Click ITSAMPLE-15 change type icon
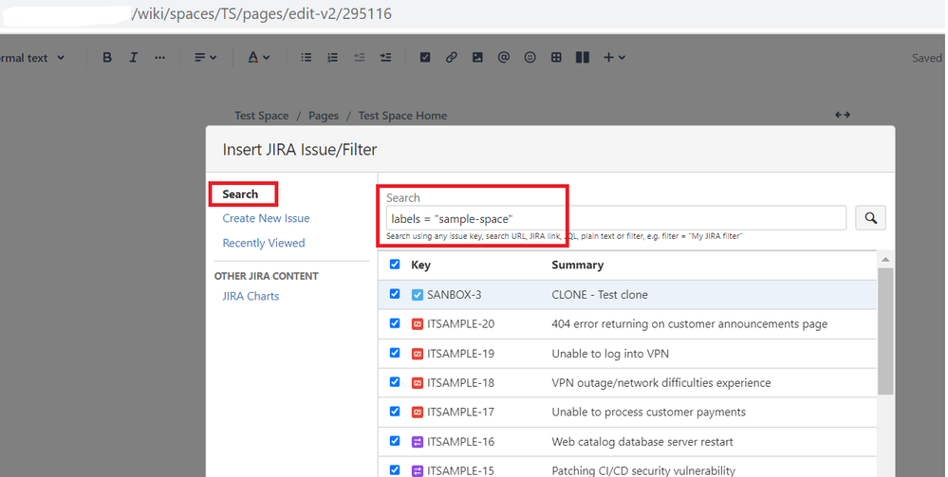This screenshot has height=477, width=948. [x=418, y=470]
